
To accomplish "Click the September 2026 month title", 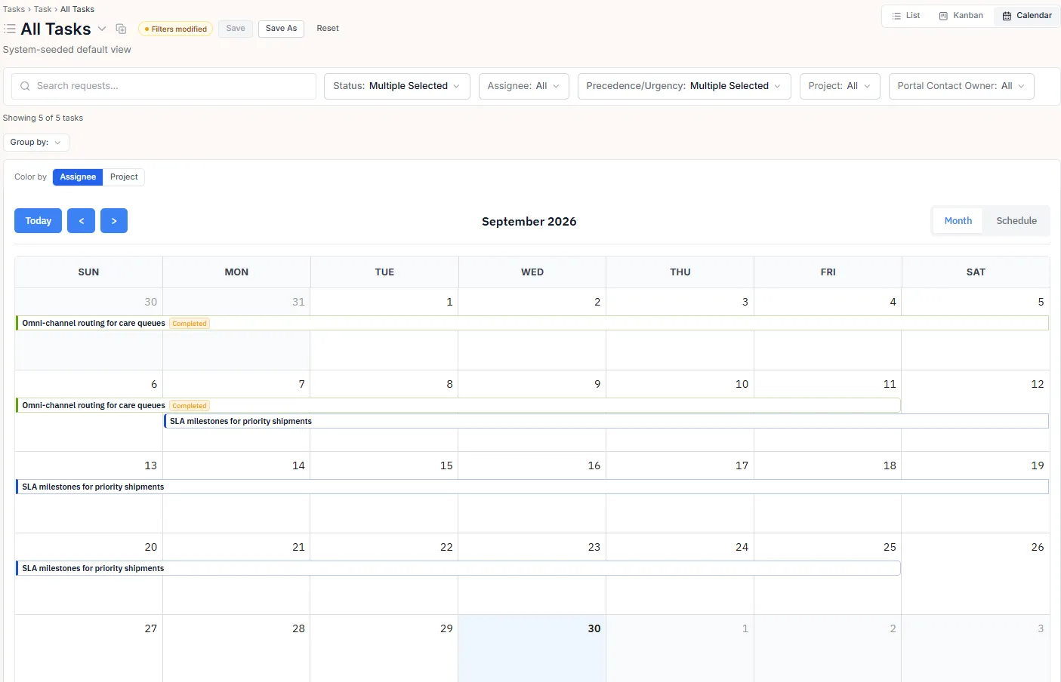I will point(529,221).
